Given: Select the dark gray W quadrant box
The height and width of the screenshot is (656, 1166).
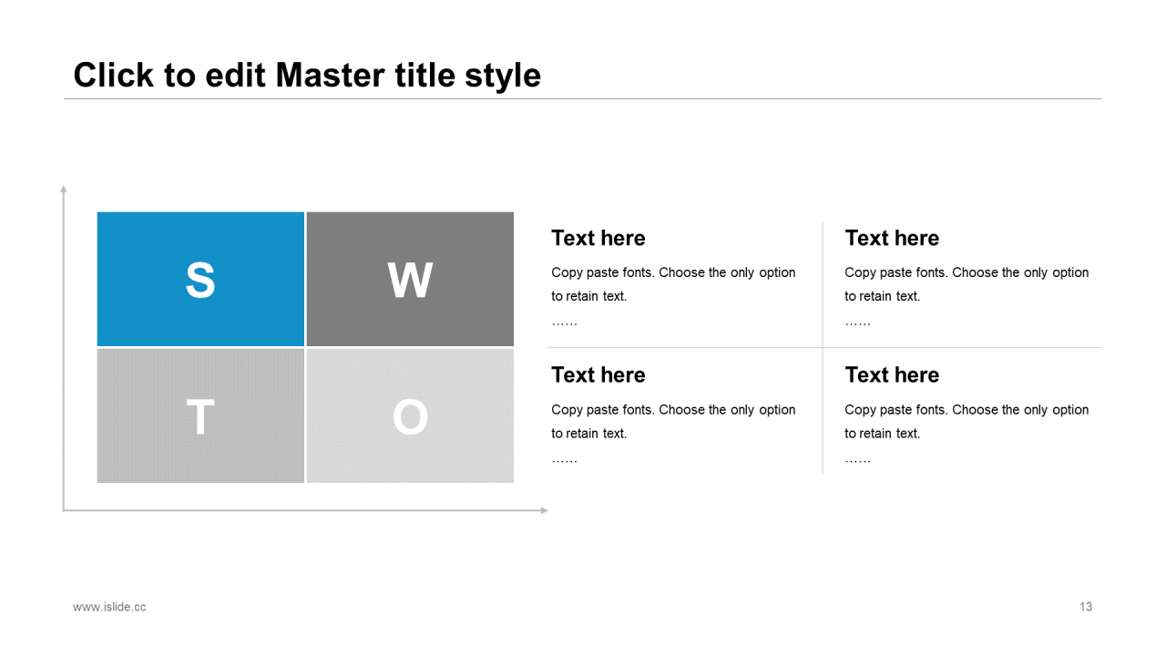Looking at the screenshot, I should click(410, 279).
